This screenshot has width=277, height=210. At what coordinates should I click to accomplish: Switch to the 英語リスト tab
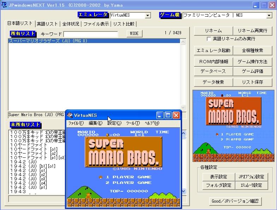point(47,24)
